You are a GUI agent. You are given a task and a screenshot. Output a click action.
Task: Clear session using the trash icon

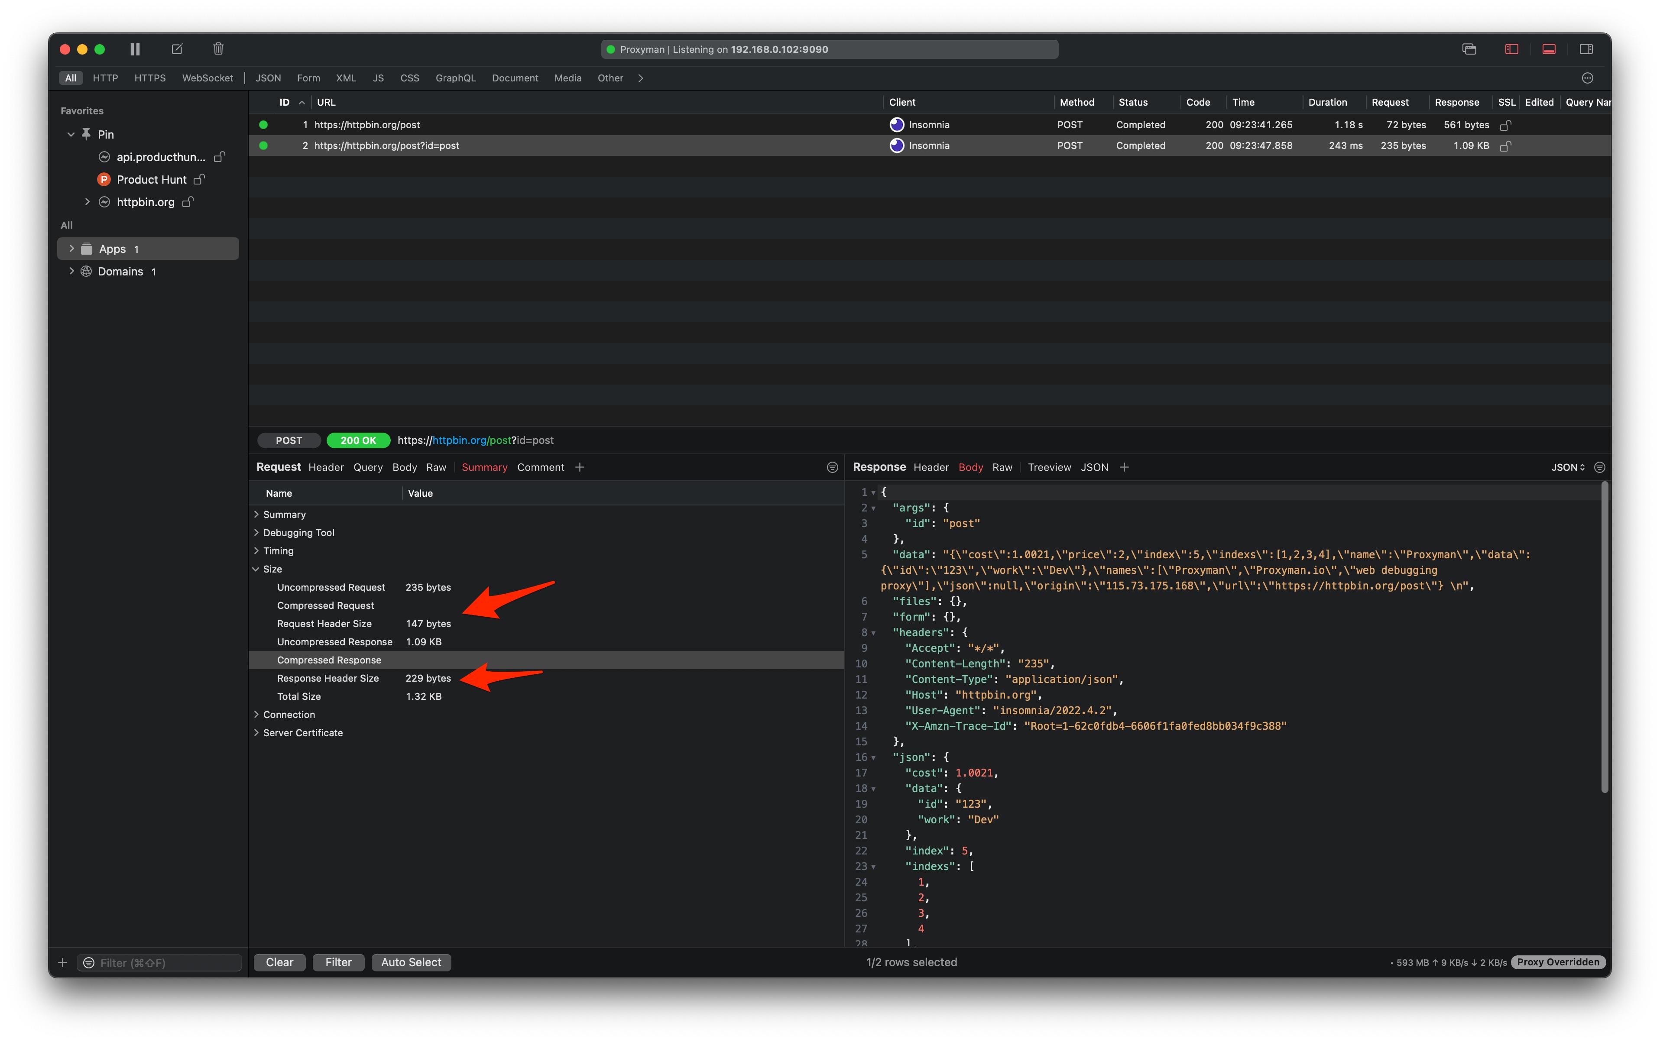click(218, 49)
